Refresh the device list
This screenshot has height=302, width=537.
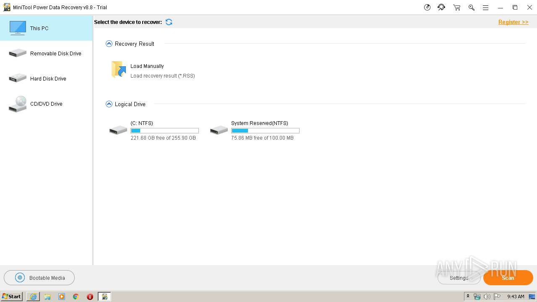[x=169, y=22]
